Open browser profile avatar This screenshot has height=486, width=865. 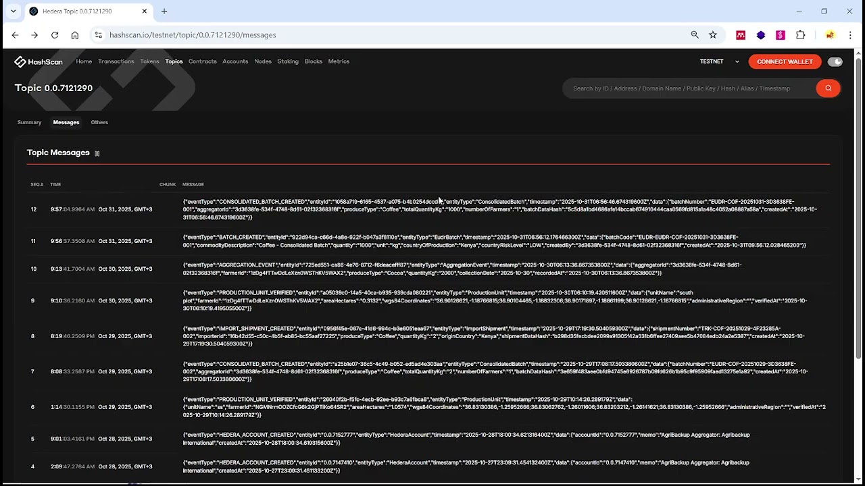(x=831, y=35)
